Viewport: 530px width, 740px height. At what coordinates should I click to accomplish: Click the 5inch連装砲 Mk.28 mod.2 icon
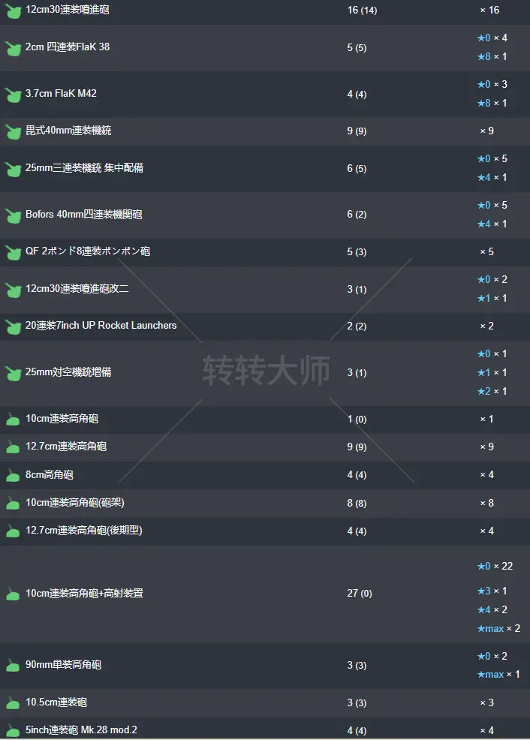click(13, 730)
